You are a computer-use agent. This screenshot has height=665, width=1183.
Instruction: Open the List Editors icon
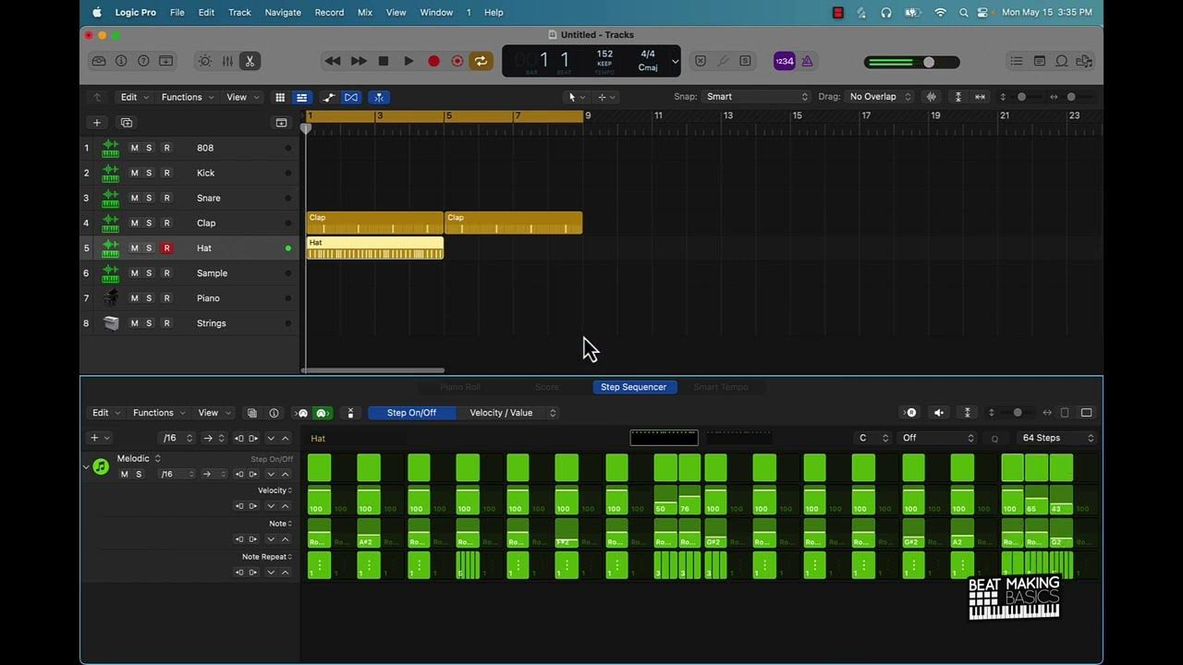coord(1017,61)
